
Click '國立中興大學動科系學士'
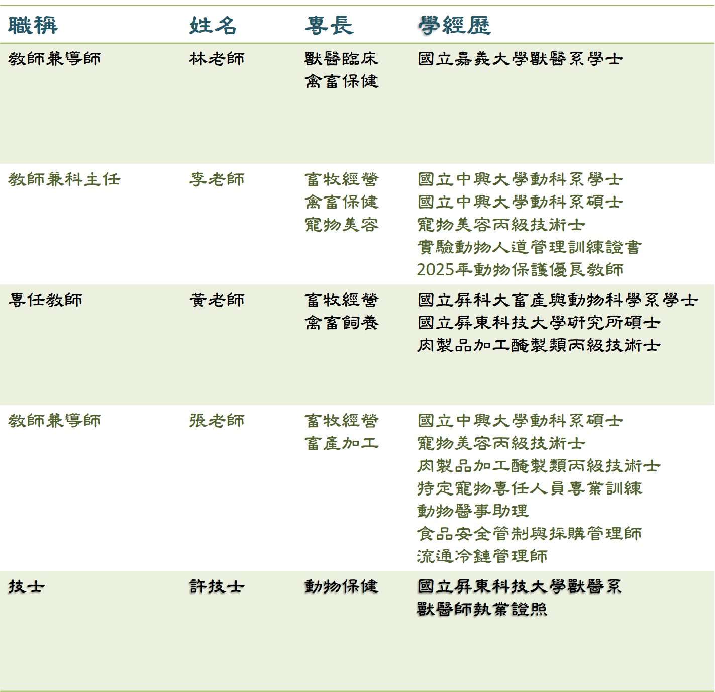click(520, 179)
